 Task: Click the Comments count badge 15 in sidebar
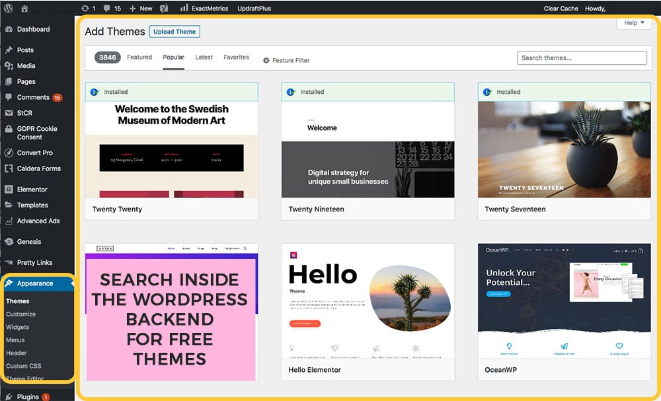[58, 97]
